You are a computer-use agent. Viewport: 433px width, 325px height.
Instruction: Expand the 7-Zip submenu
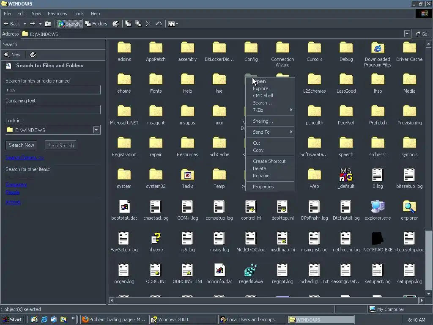click(x=270, y=110)
